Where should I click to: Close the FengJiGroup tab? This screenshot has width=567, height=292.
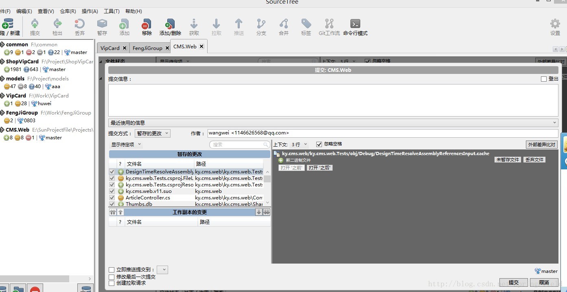pos(167,48)
